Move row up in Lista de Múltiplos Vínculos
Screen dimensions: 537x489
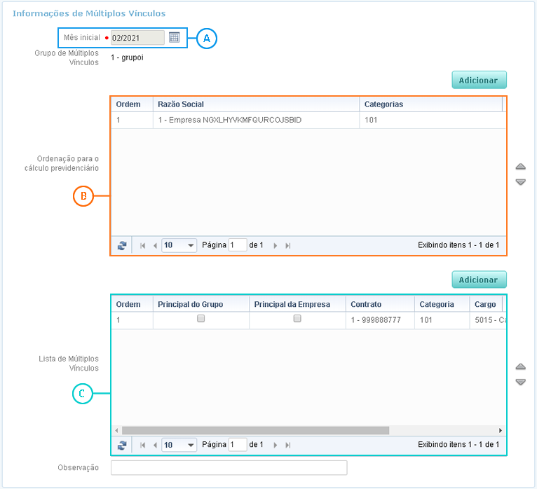[520, 366]
